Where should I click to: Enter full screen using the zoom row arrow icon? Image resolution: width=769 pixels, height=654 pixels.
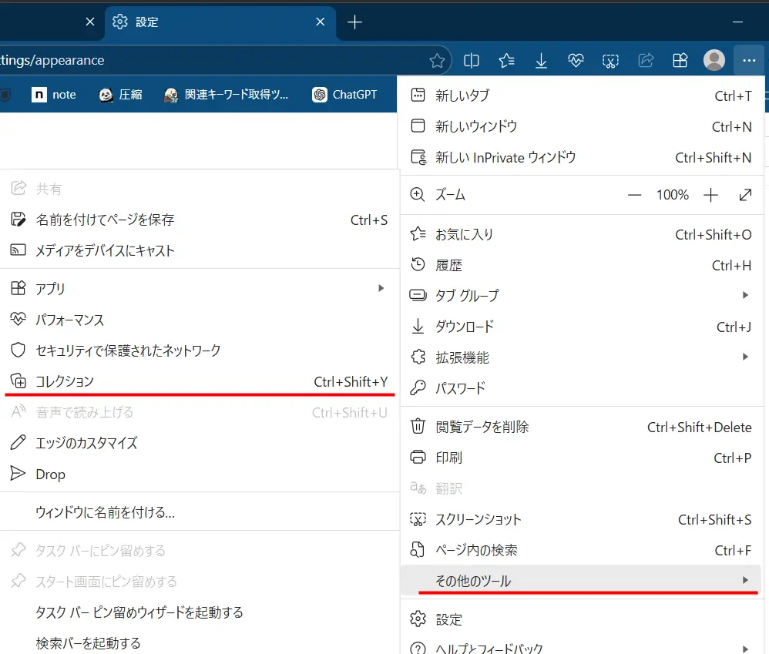[745, 195]
